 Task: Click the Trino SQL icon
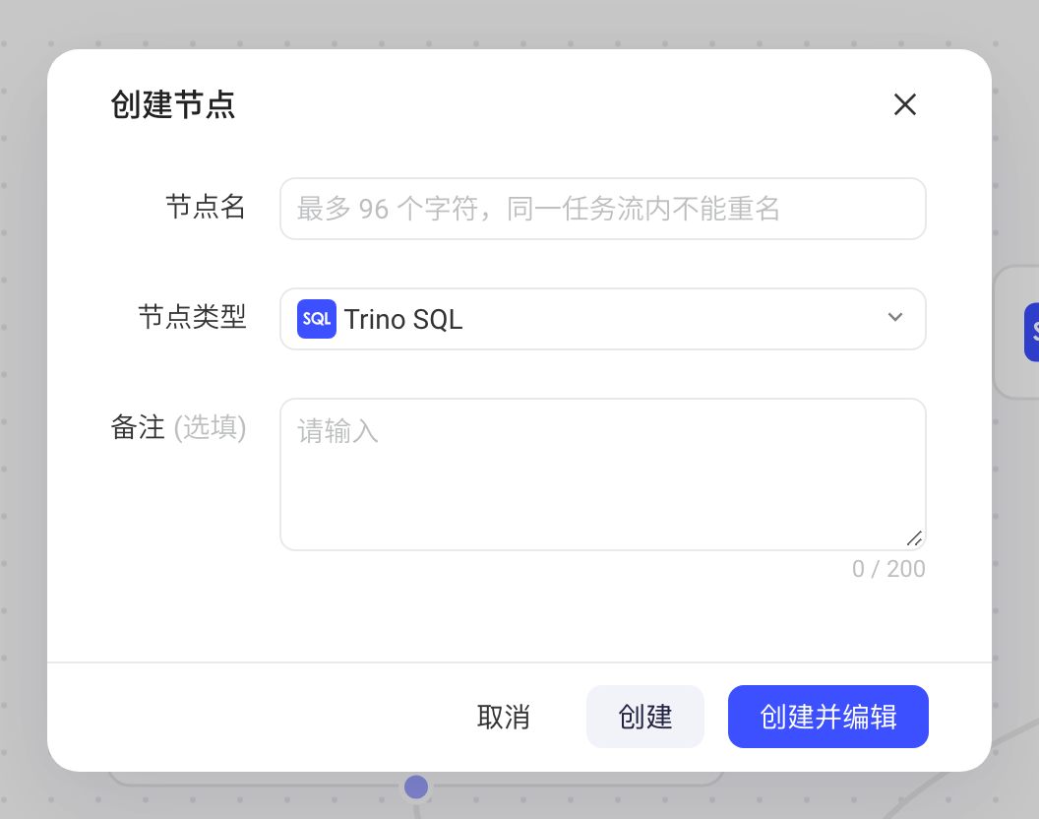pyautogui.click(x=317, y=319)
